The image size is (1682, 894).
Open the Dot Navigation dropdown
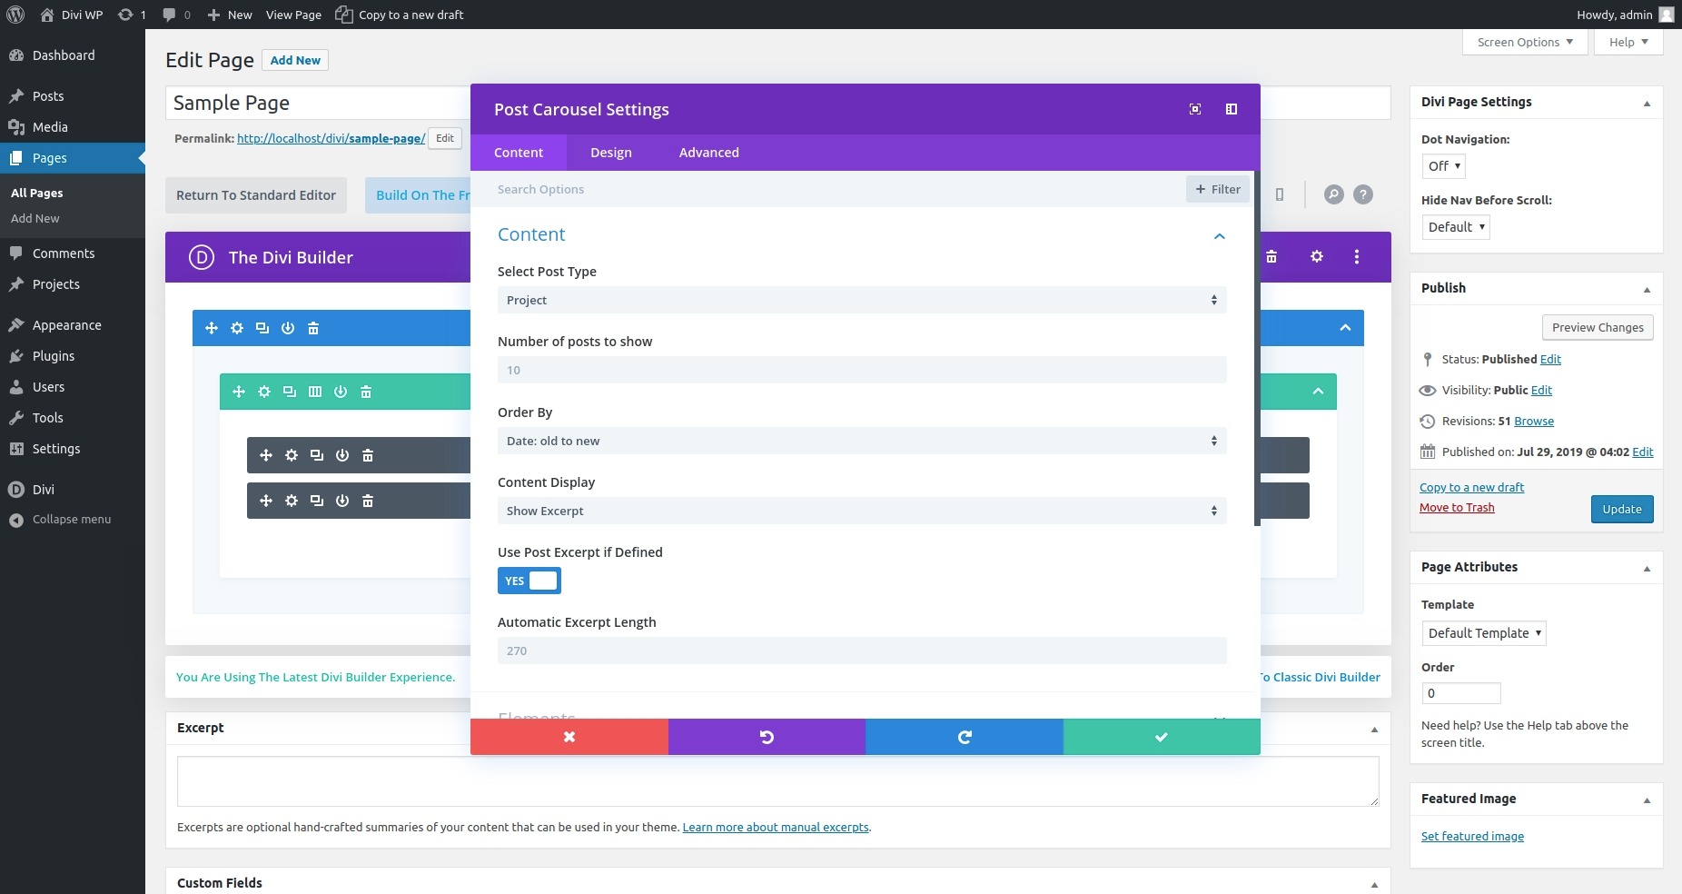tap(1443, 166)
